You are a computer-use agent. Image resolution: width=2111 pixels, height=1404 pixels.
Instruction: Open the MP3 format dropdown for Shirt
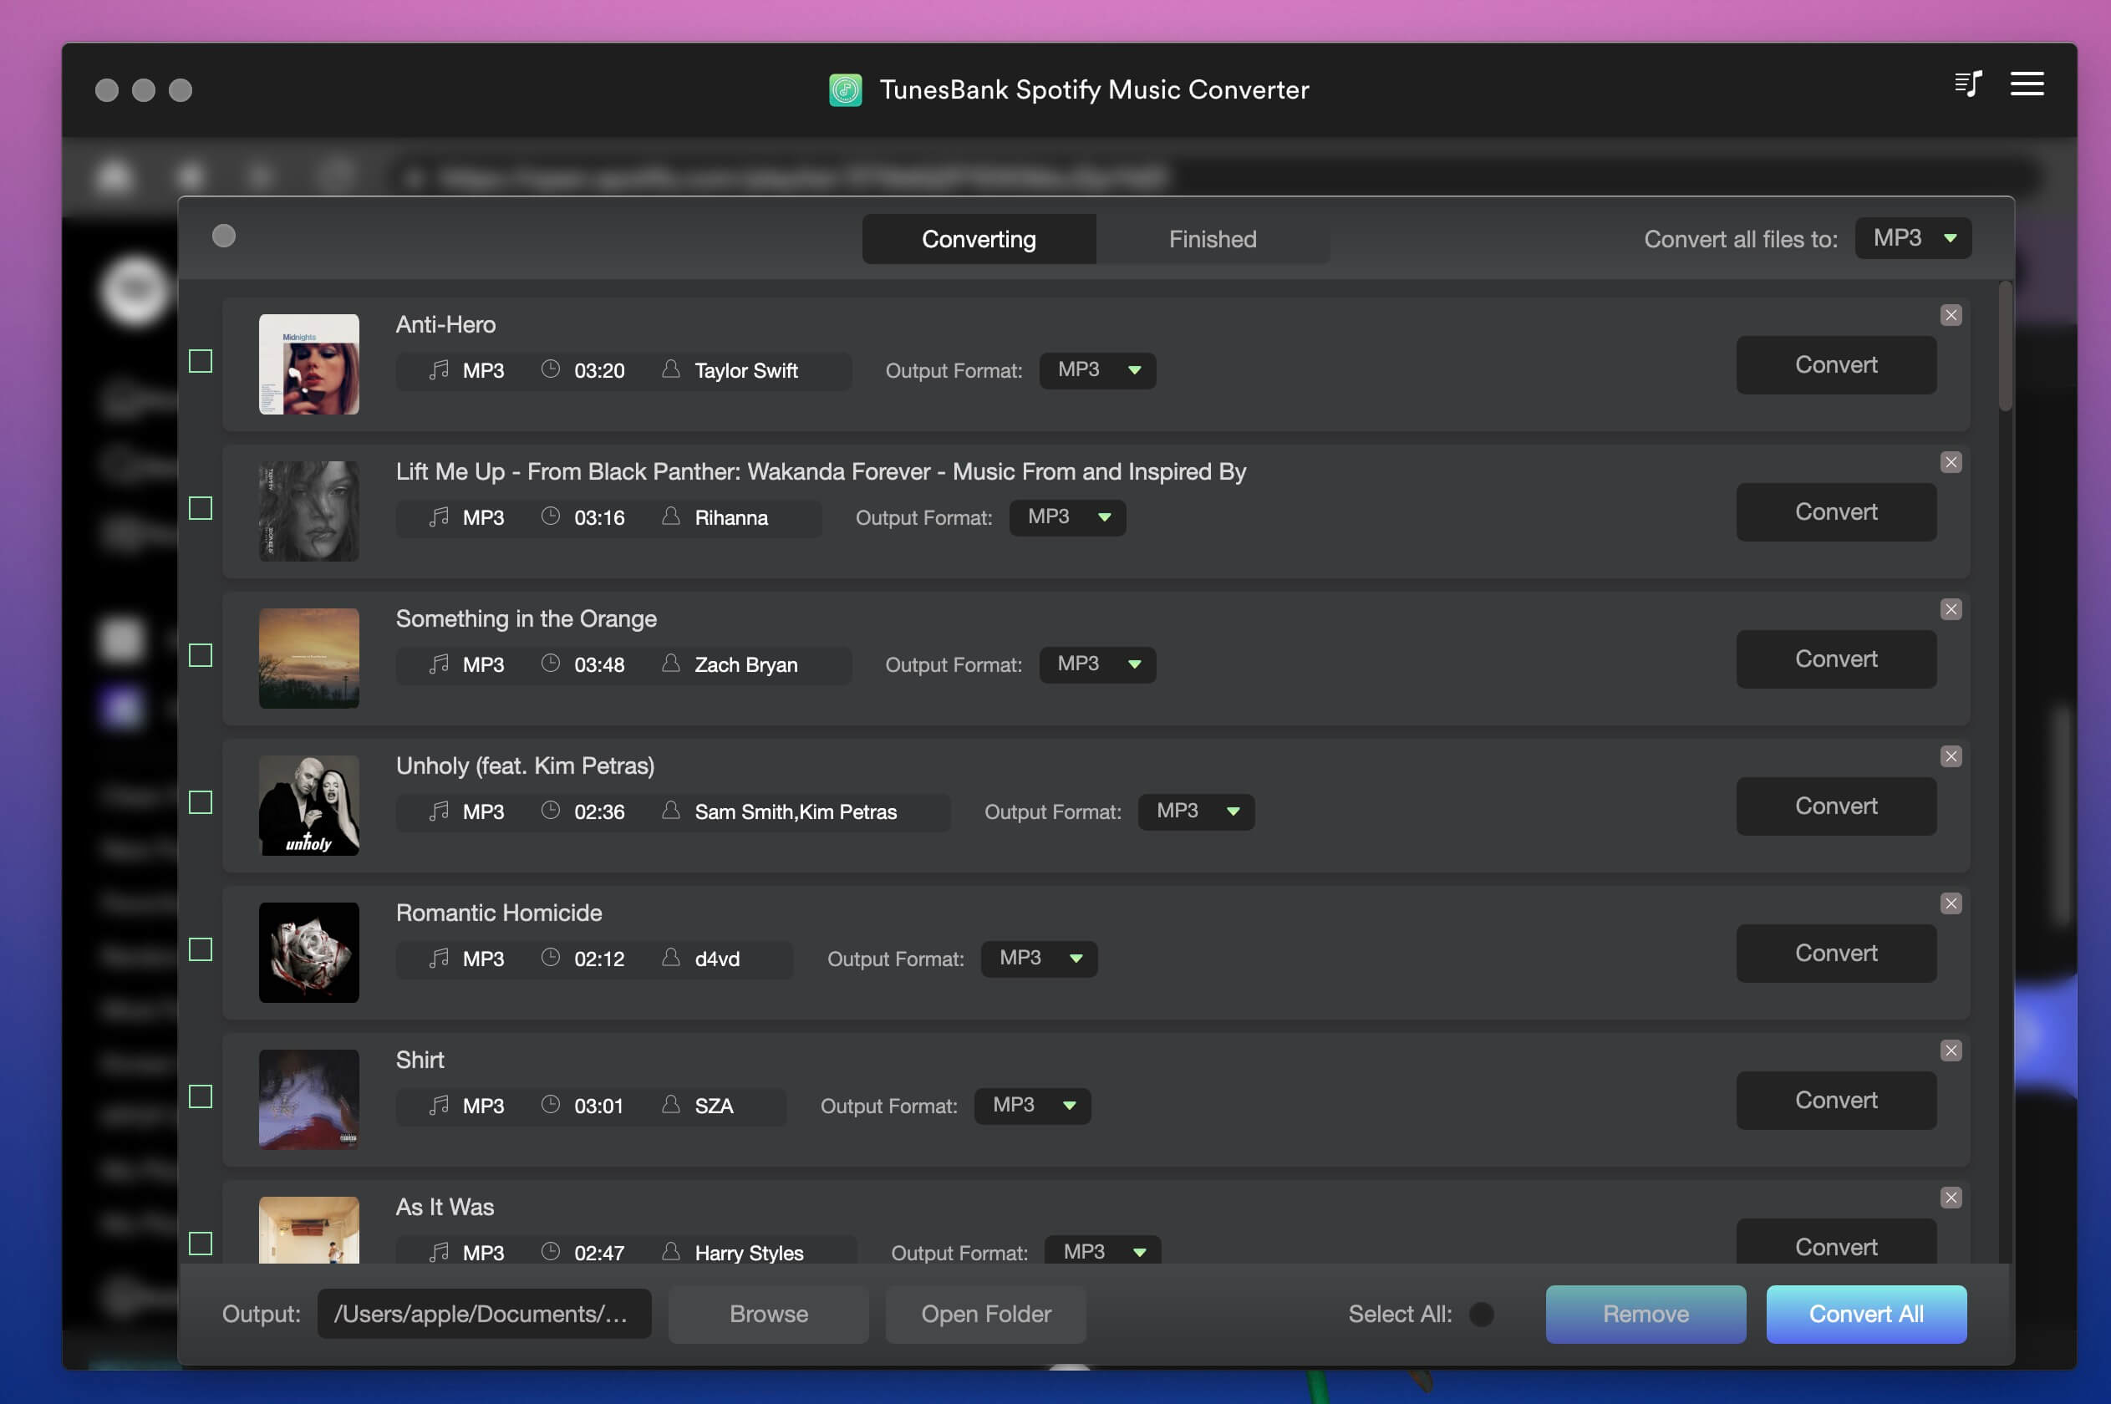(x=1028, y=1103)
